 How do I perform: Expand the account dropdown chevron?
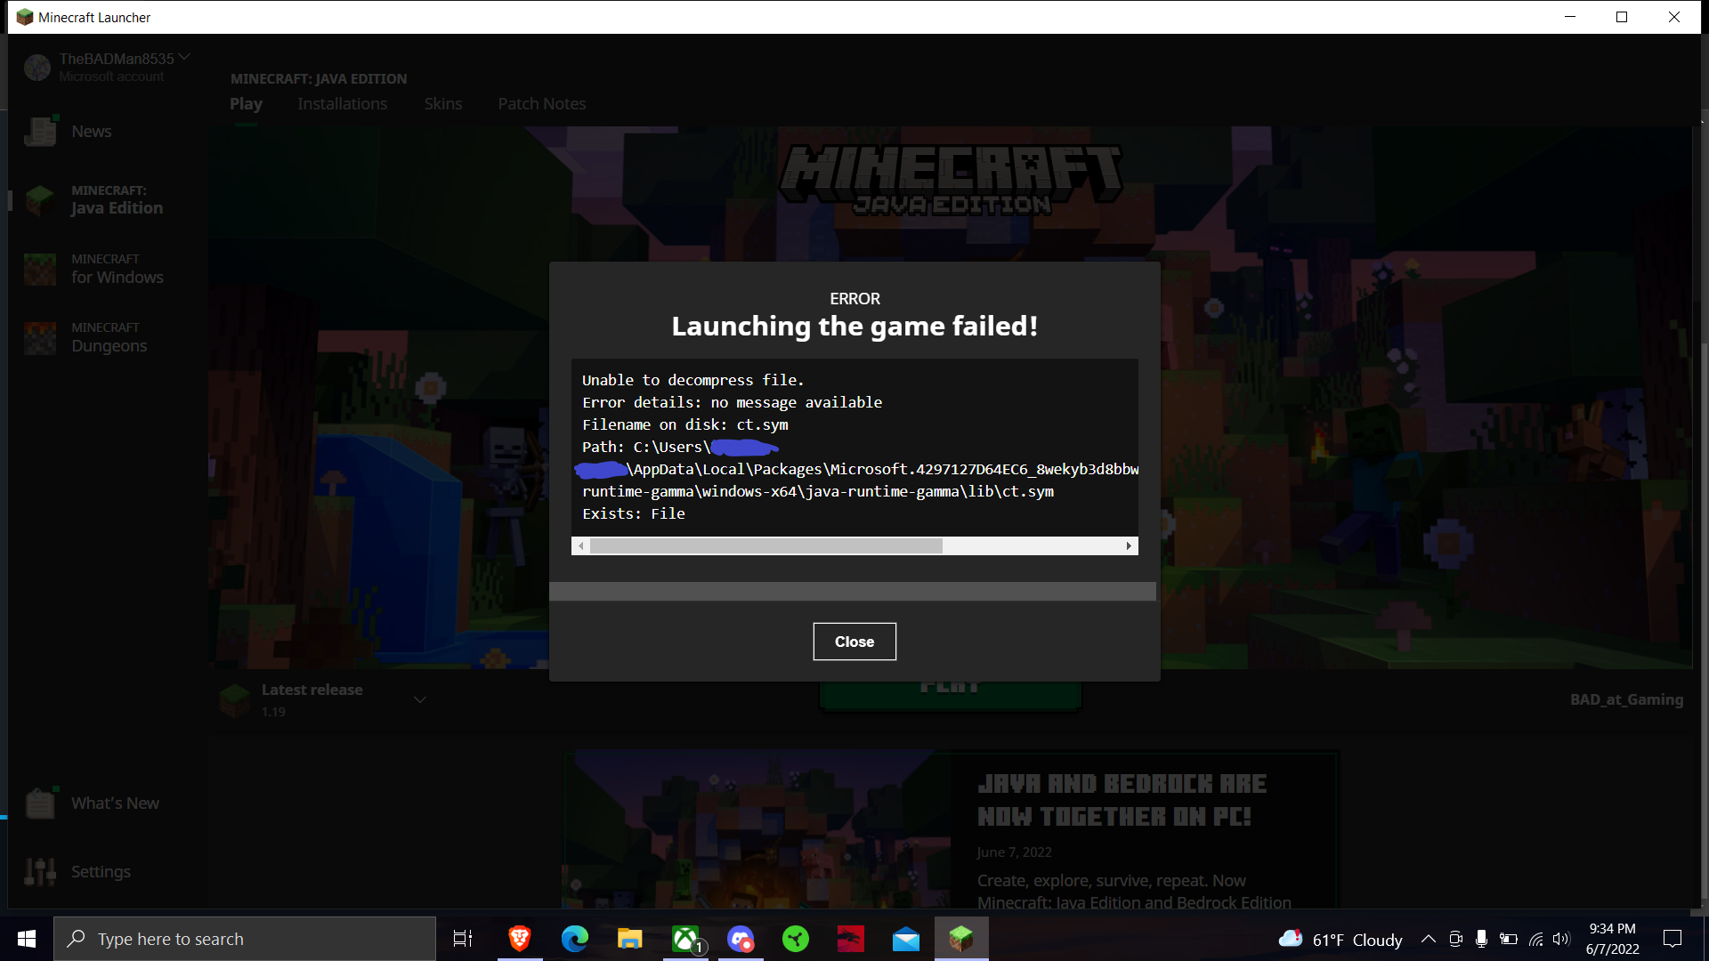coord(184,57)
